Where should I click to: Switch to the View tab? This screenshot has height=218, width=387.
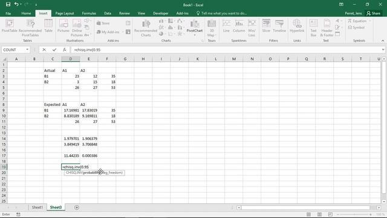tap(141, 13)
